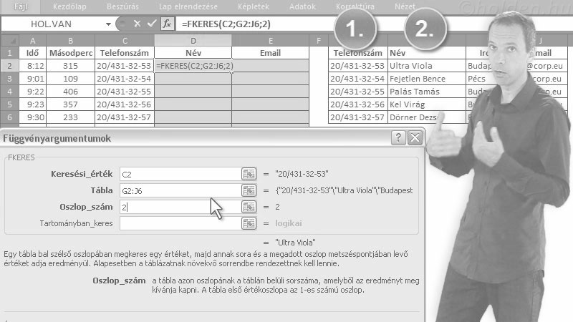Select row 5 header
Image resolution: width=573 pixels, height=322 pixels.
[9, 104]
